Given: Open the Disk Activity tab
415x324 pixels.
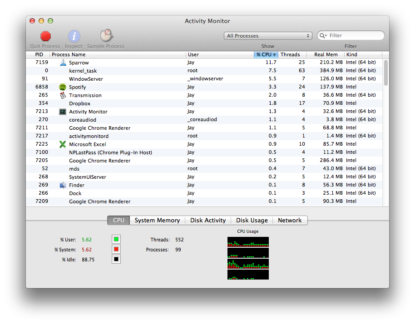Looking at the screenshot, I should pyautogui.click(x=208, y=221).
